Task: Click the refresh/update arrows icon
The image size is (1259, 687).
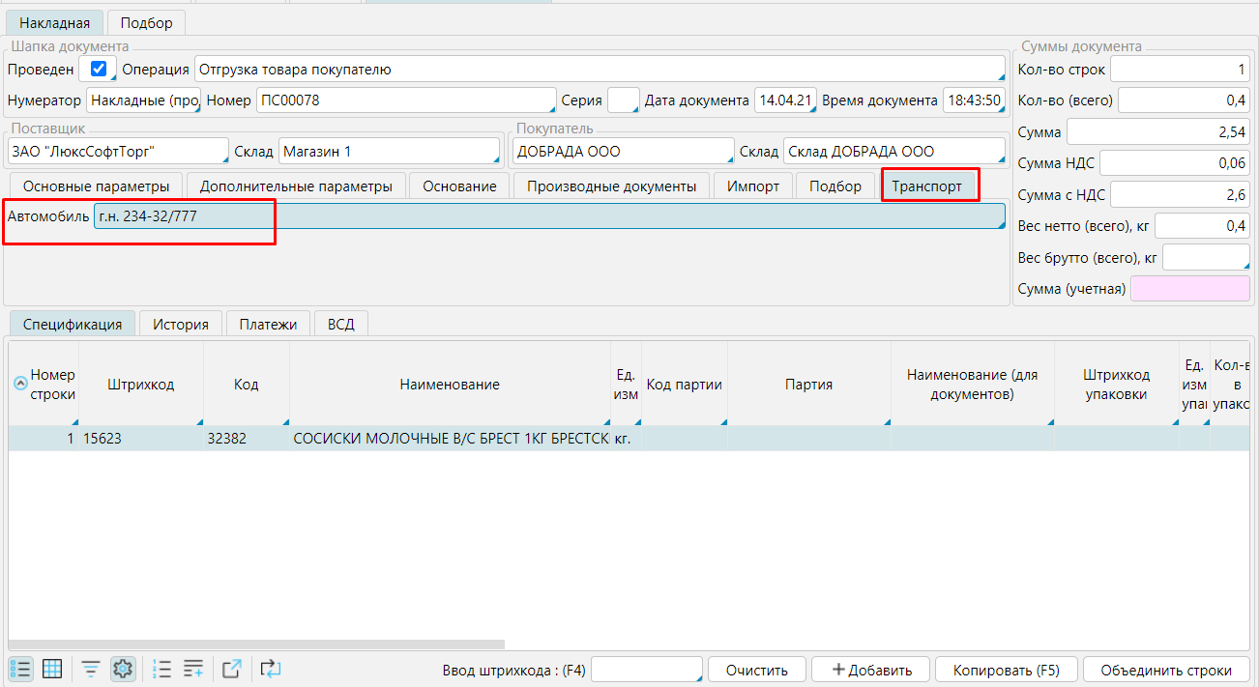Action: tap(270, 669)
